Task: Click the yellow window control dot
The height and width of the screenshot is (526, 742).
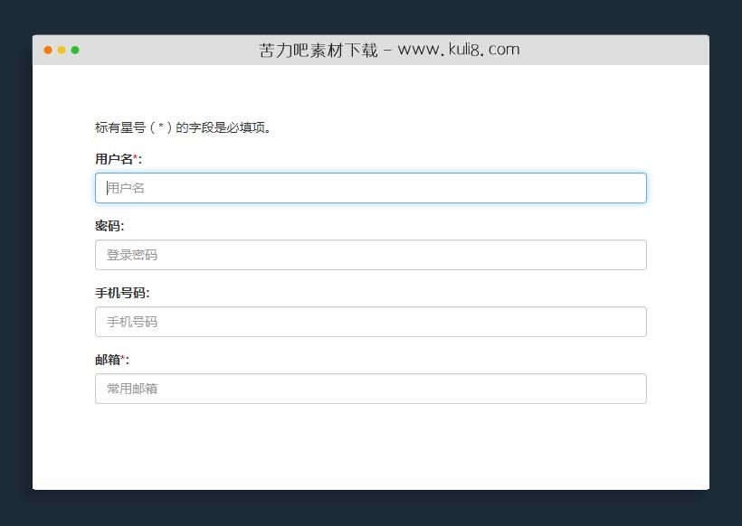Action: coord(63,51)
